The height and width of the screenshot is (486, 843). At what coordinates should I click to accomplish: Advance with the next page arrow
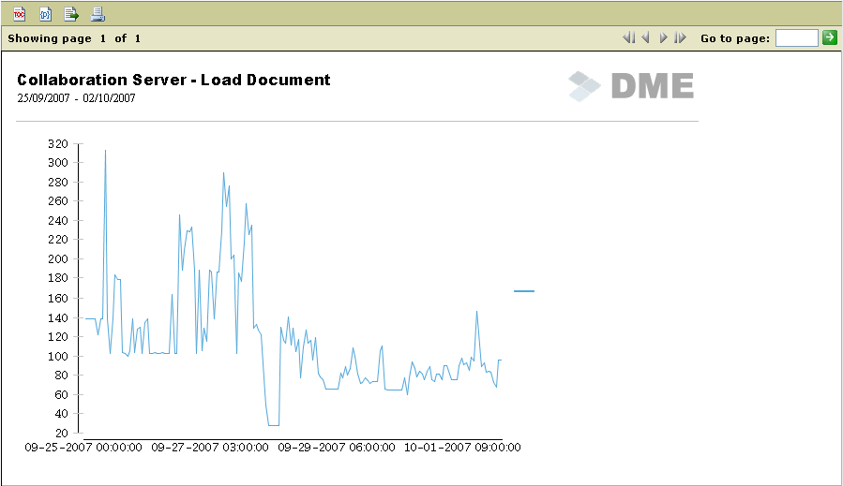663,38
